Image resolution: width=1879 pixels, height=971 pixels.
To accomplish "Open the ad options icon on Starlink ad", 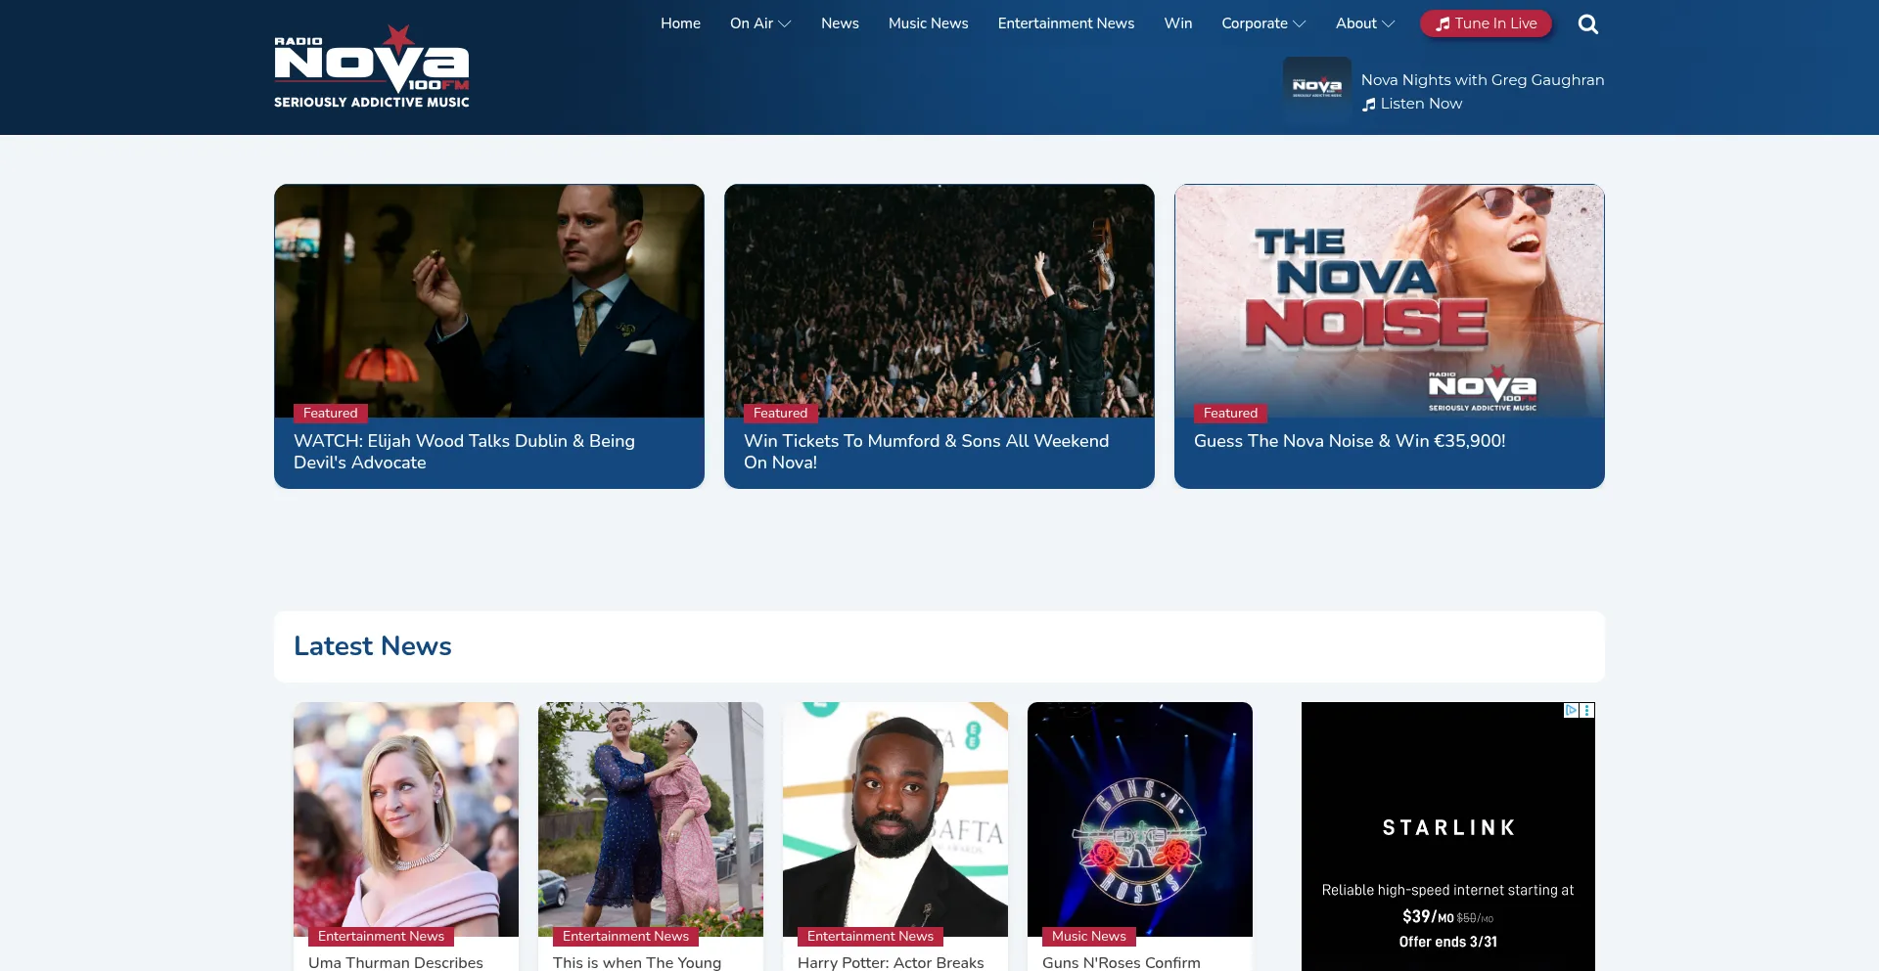I will click(x=1587, y=710).
